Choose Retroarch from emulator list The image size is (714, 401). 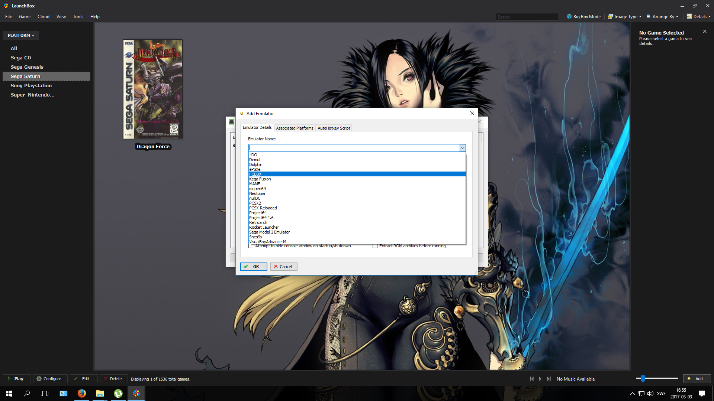click(357, 222)
